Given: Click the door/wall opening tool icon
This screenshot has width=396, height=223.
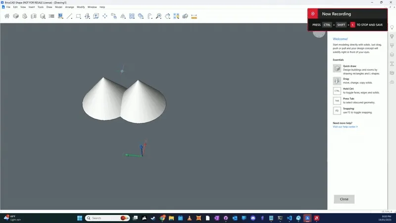Looking at the screenshot, I should point(34,16).
